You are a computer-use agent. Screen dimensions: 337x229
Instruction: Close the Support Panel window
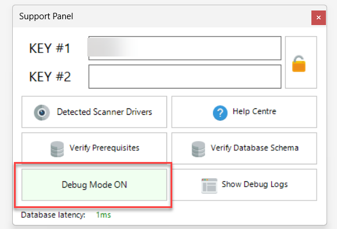tap(318, 17)
